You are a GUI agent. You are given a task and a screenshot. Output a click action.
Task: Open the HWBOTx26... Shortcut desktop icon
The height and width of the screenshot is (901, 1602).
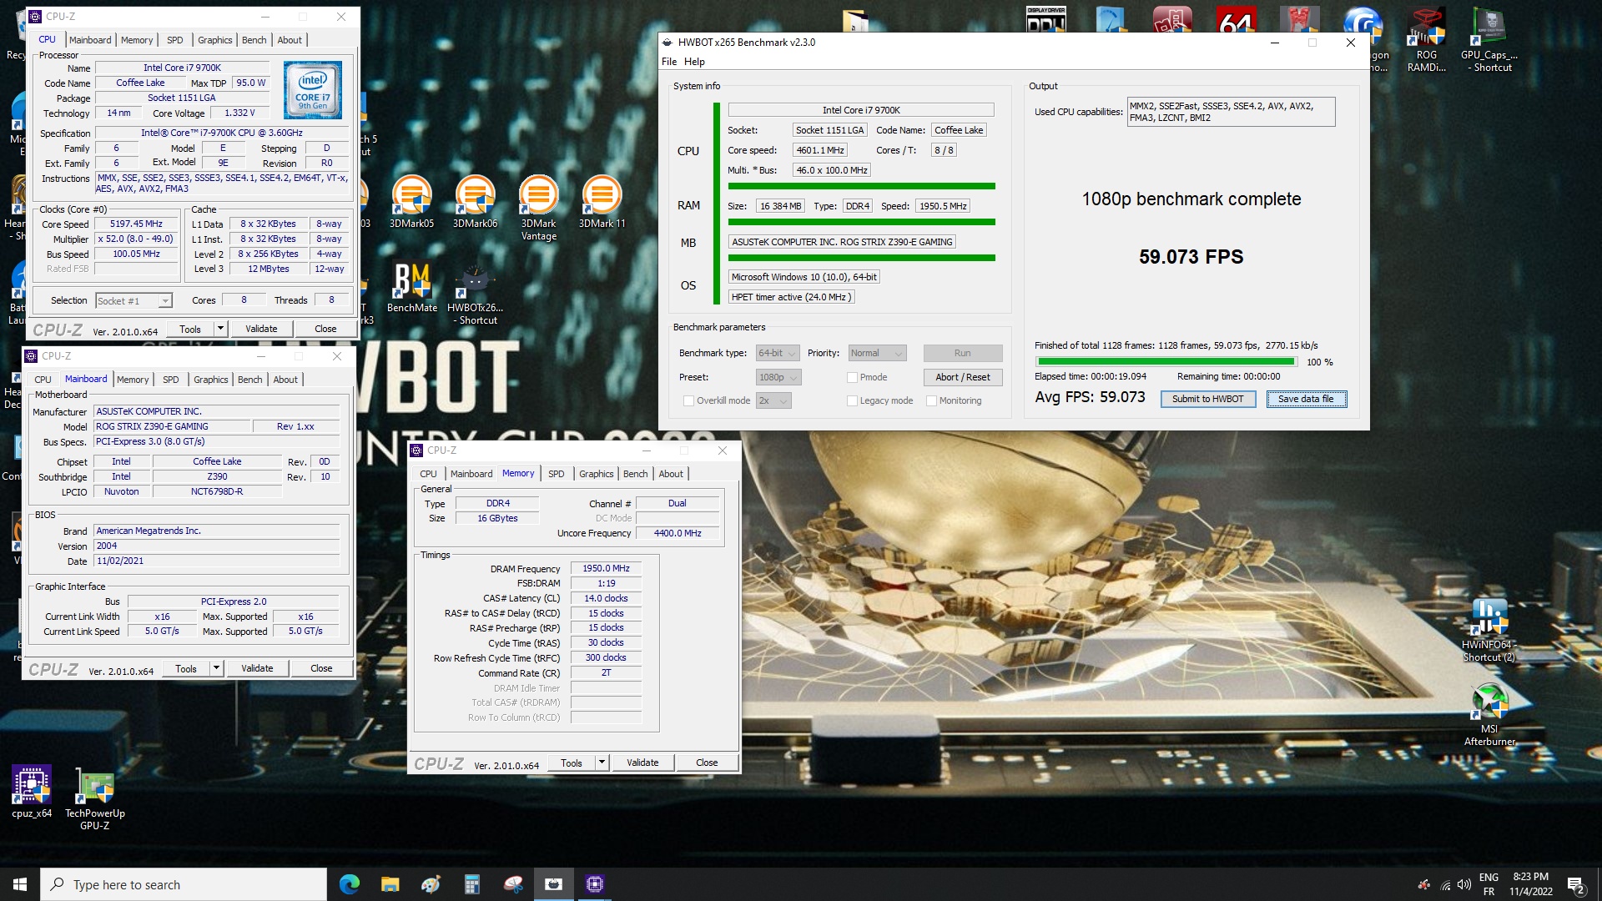475,294
